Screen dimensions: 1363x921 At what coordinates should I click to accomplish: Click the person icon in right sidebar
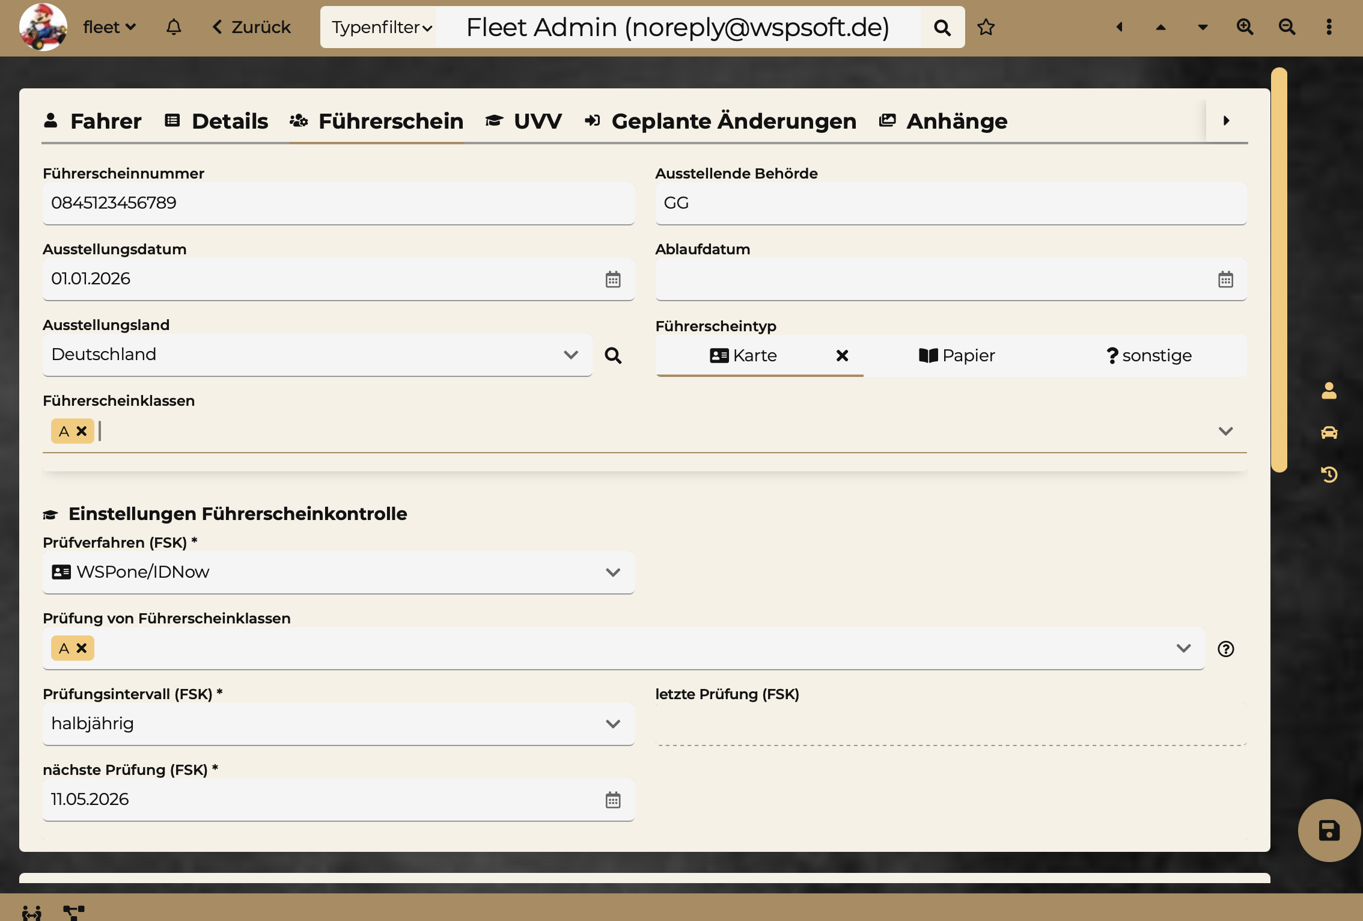point(1329,391)
